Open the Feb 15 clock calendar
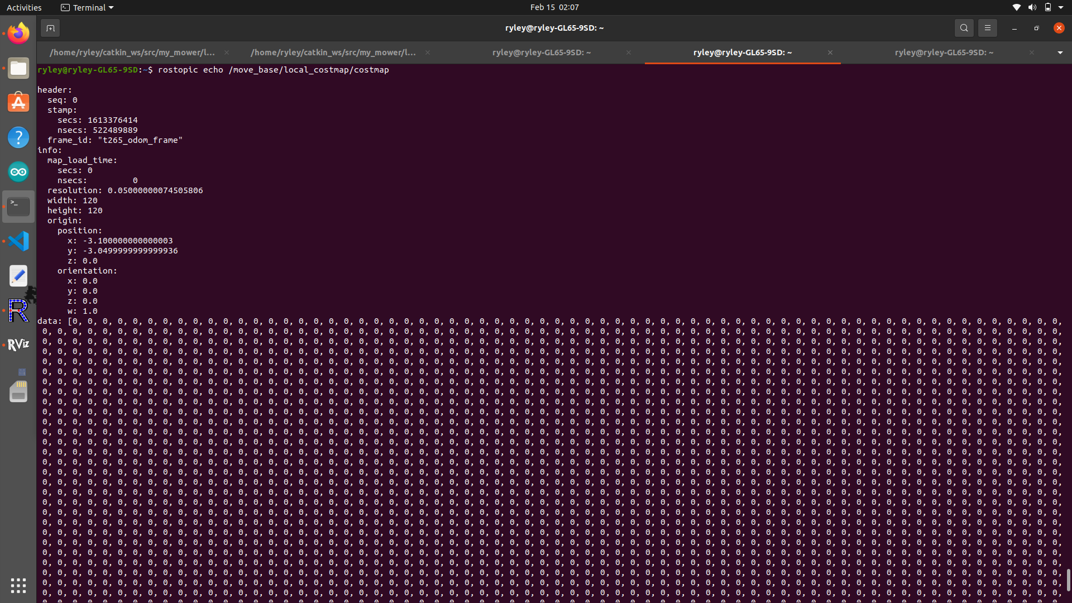 pos(554,8)
